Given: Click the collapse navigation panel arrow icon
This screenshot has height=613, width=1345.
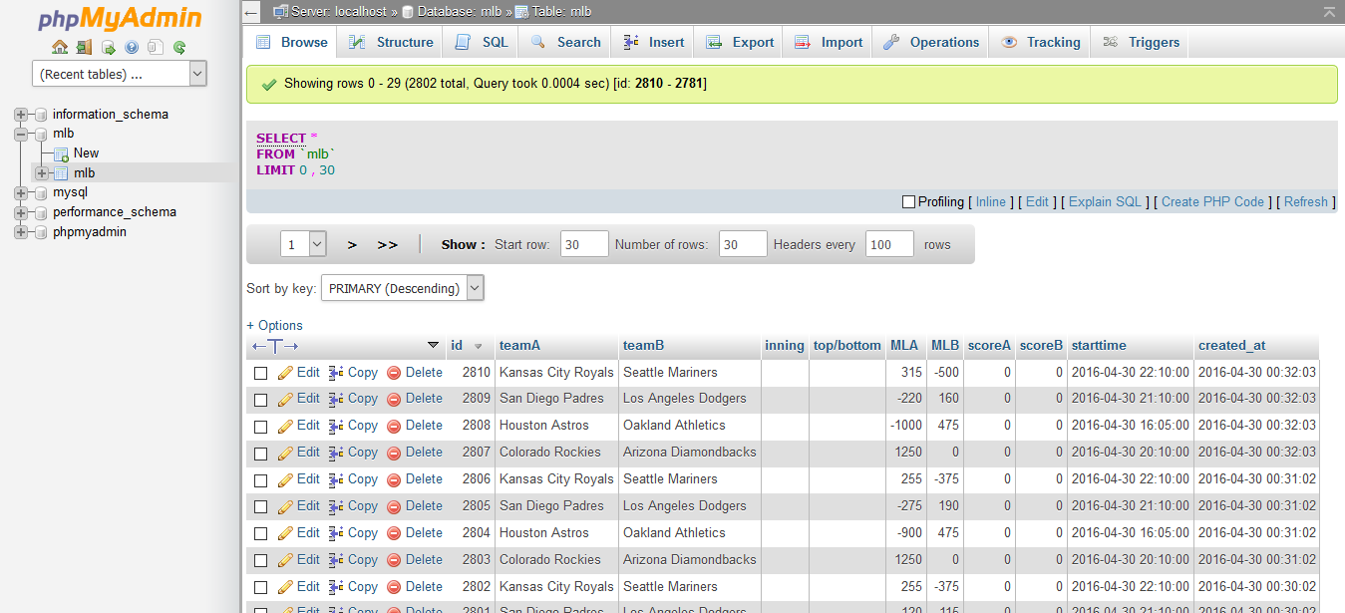Looking at the screenshot, I should coord(251,12).
